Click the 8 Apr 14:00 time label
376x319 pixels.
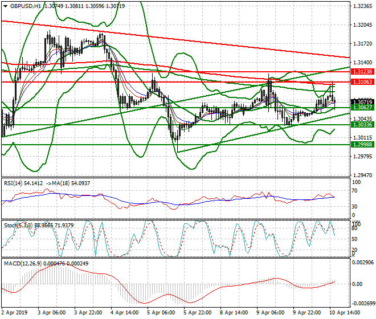point(234,313)
